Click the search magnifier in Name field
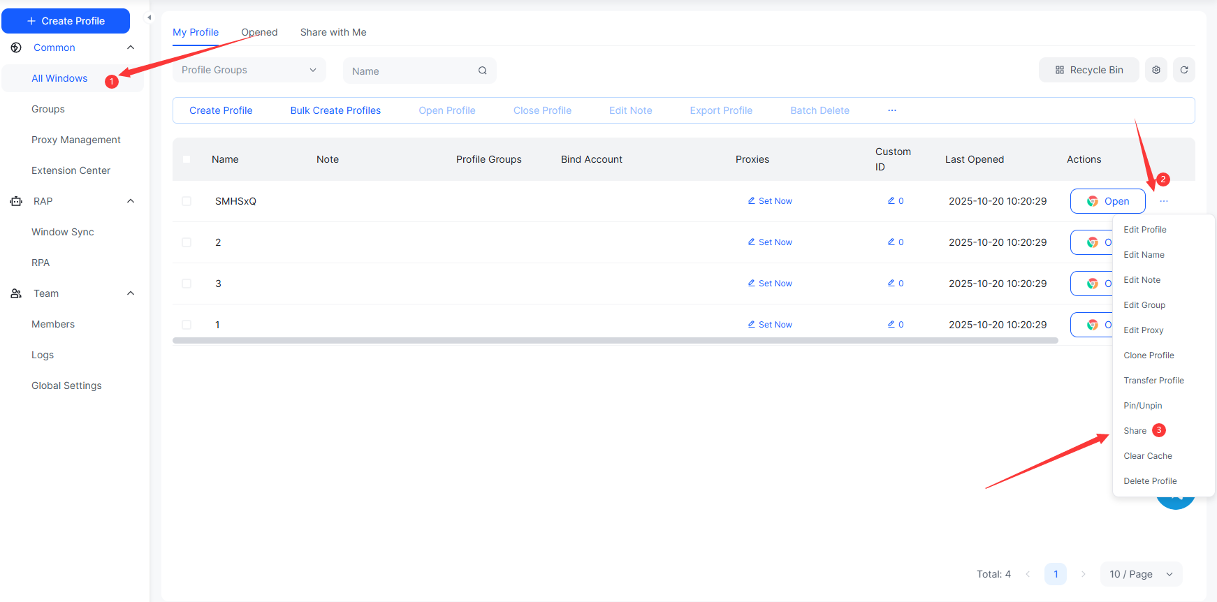The width and height of the screenshot is (1217, 602). click(x=482, y=71)
